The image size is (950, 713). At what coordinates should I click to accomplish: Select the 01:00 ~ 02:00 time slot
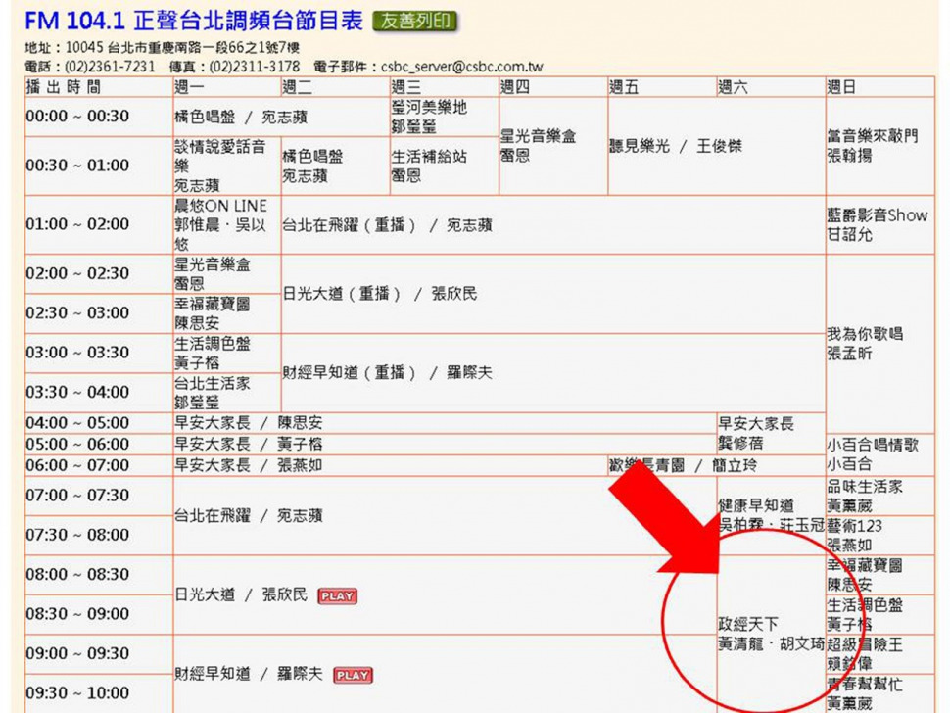99,224
